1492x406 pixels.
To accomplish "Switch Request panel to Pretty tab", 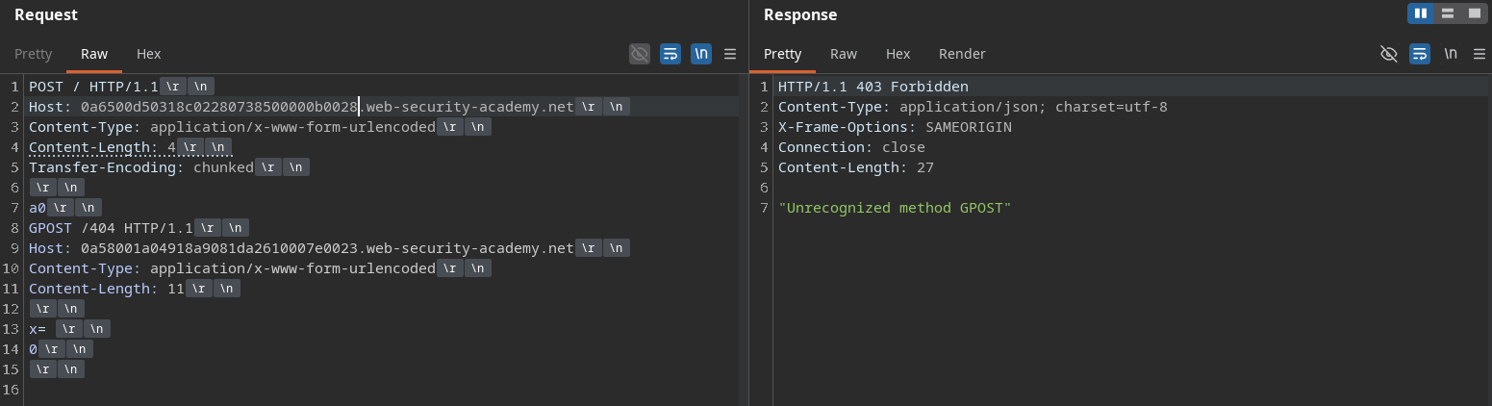I will 34,54.
